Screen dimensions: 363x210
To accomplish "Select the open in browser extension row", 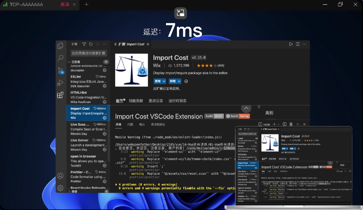I will tap(88, 161).
